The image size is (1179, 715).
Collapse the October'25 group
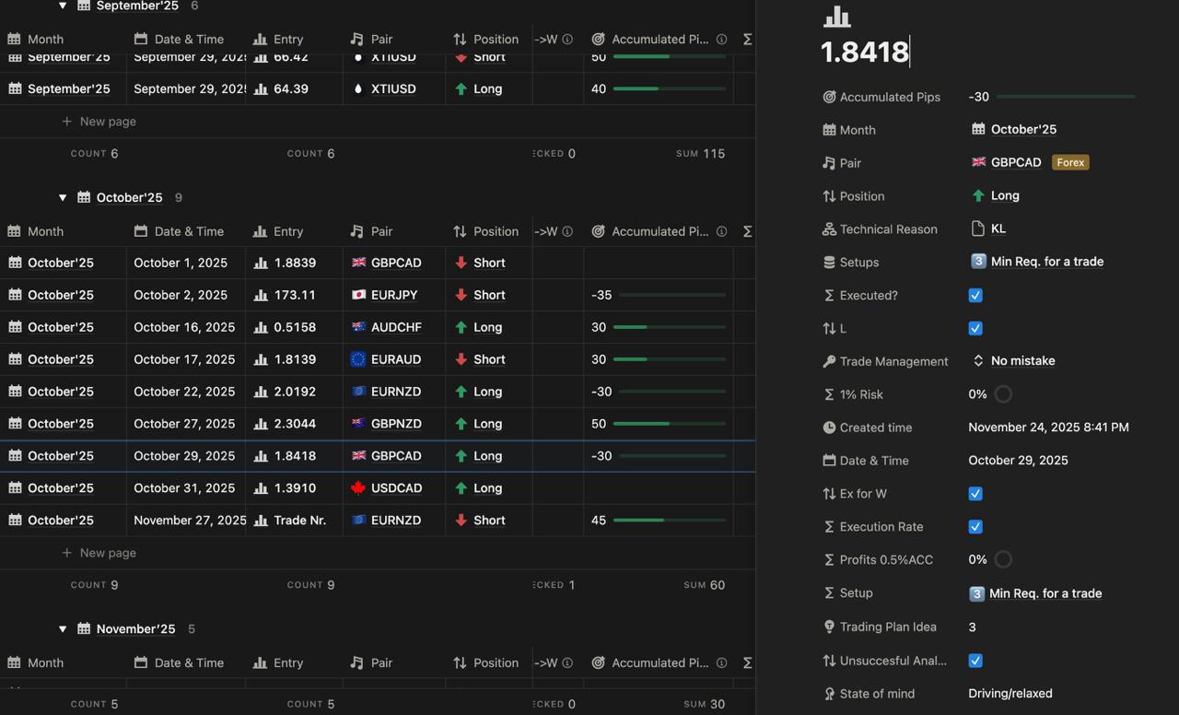point(63,197)
